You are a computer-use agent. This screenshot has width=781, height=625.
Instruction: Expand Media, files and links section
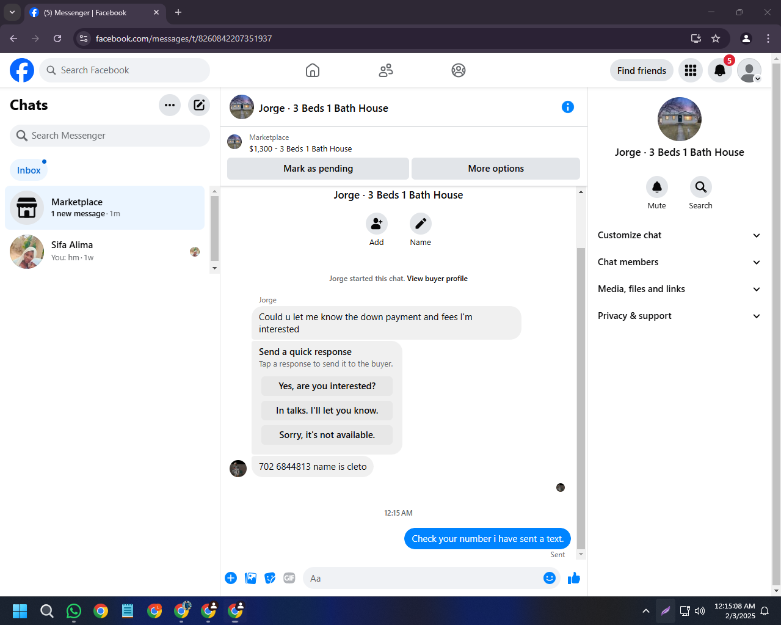679,289
